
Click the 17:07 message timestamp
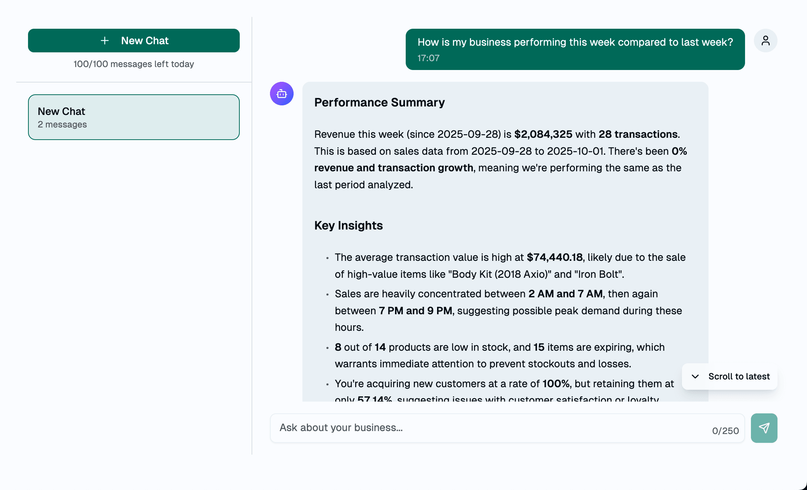428,58
